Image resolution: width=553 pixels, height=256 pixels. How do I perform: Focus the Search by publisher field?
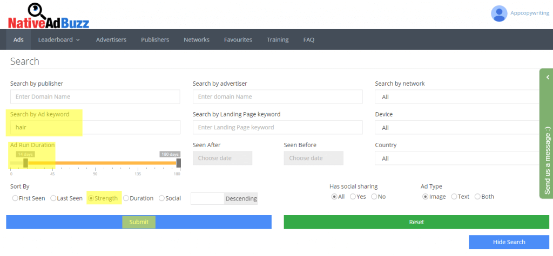point(95,96)
